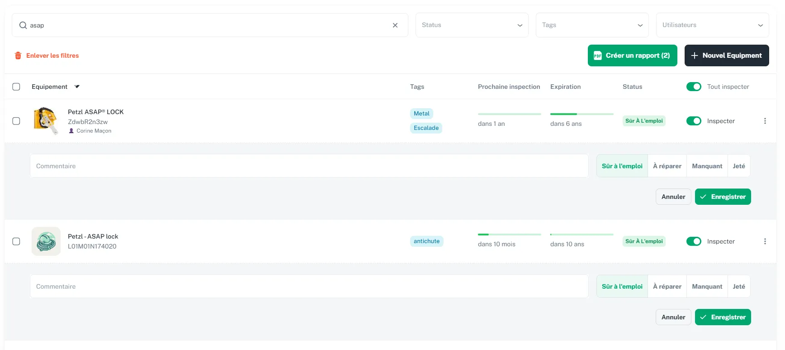Click the Equipement column header
Viewport: 785px width, 350px height.
point(49,87)
